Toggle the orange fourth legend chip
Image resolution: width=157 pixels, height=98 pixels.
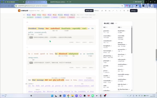coord(44,15)
